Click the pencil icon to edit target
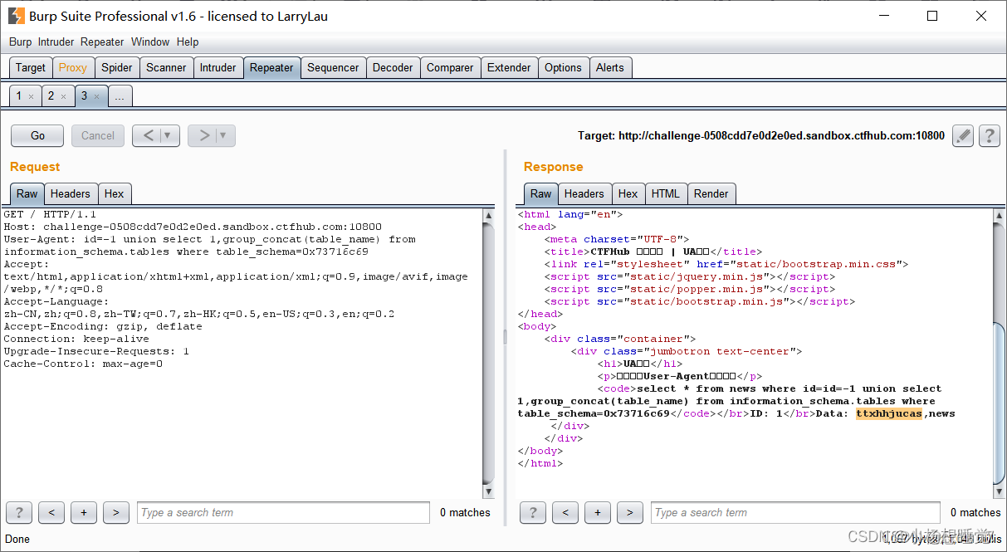The height and width of the screenshot is (552, 1007). [x=962, y=135]
